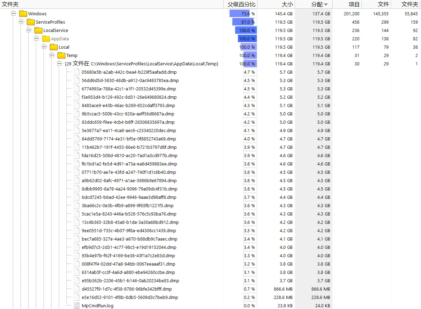Image resolution: width=421 pixels, height=309 pixels.
Task: Select 6314ab5f-cc3f-4a6d-a880-ebe94260ccbe.dmp
Action: pyautogui.click(x=128, y=272)
